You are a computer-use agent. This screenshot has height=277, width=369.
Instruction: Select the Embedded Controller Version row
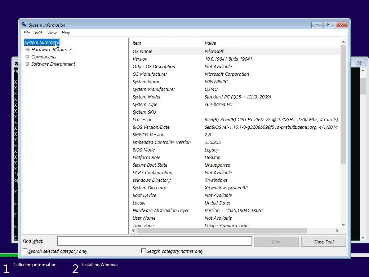[235, 142]
